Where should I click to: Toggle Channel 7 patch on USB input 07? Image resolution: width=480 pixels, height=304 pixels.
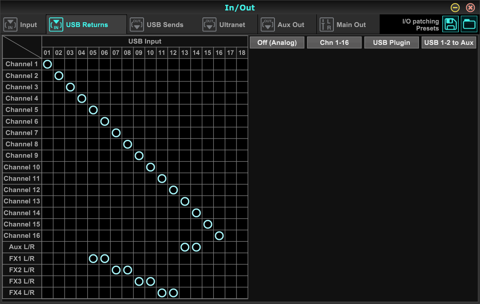point(116,133)
